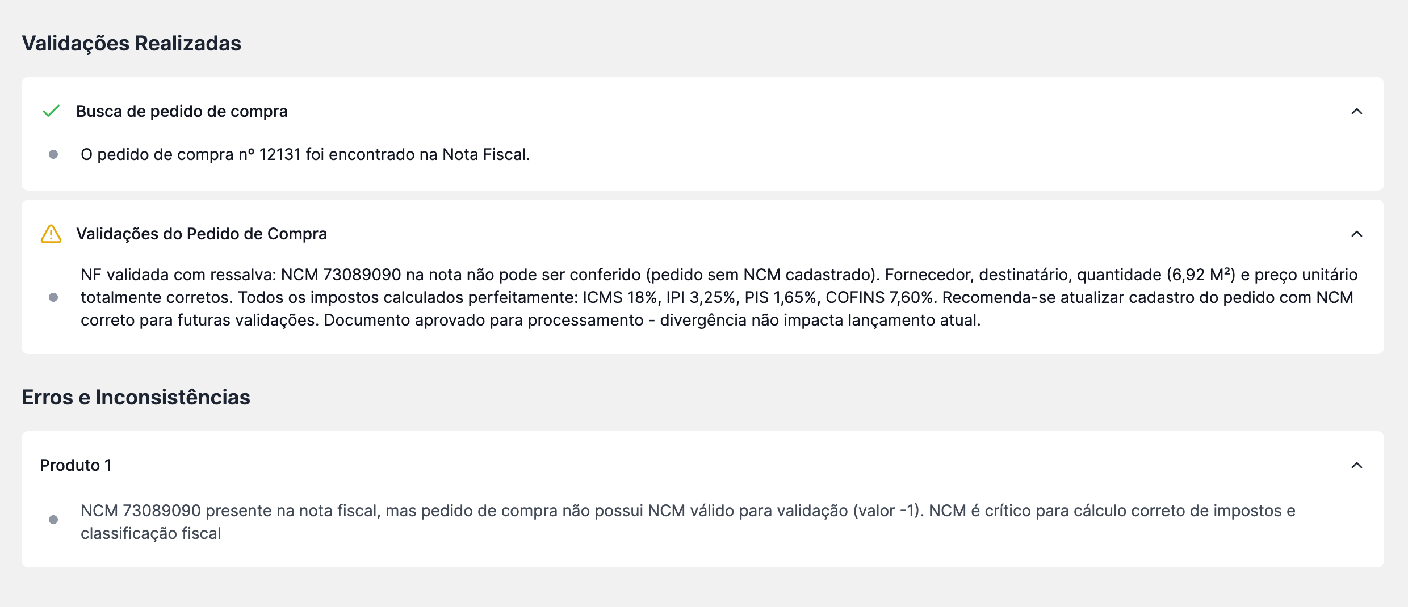Select the pedido de compra nº 12131 message
The image size is (1408, 607).
[x=305, y=154]
